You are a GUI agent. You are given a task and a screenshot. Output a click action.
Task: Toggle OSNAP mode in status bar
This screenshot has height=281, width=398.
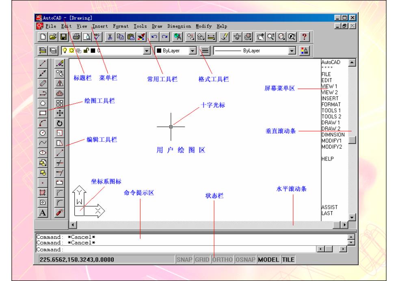(x=245, y=259)
